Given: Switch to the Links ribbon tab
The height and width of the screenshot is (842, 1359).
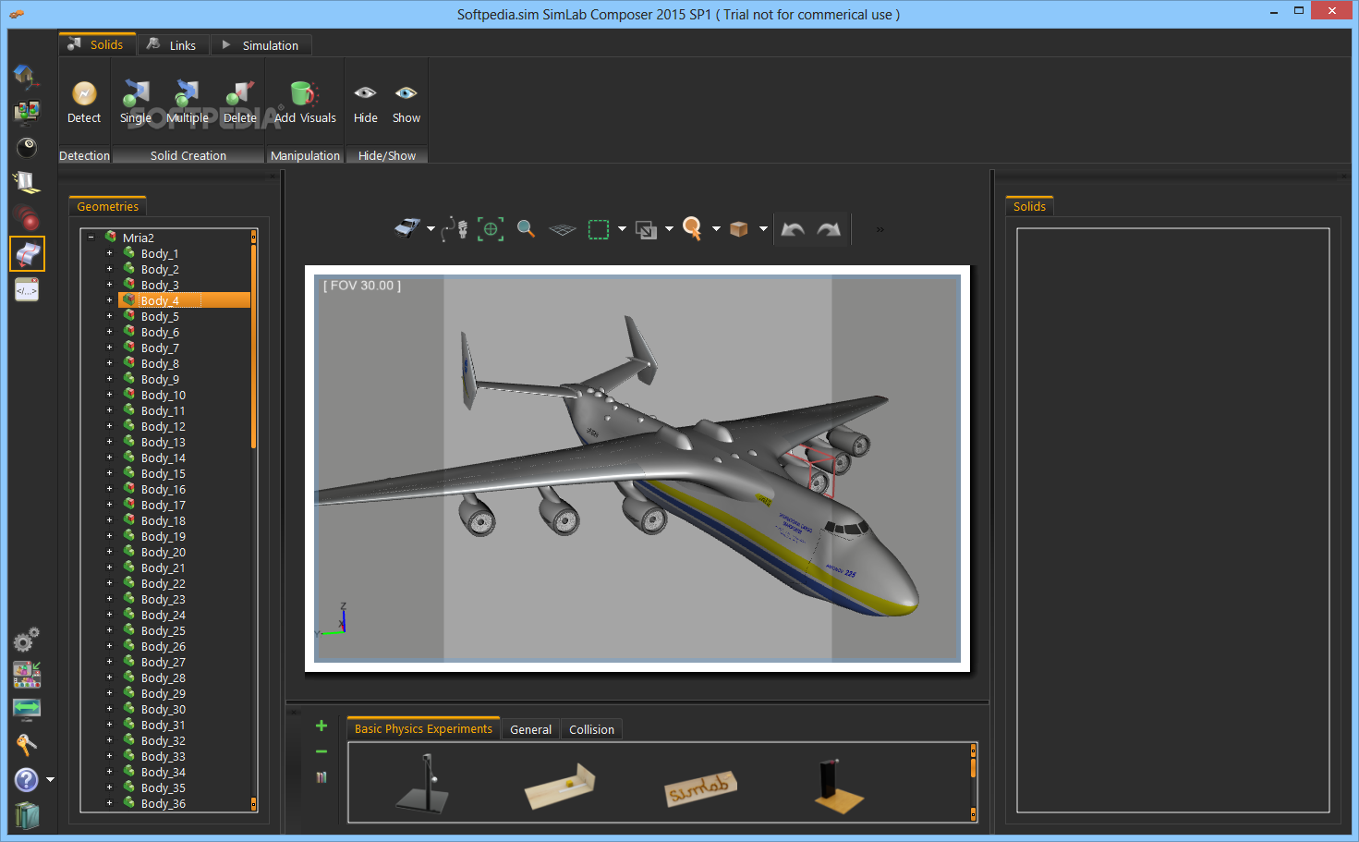Looking at the screenshot, I should tap(173, 45).
